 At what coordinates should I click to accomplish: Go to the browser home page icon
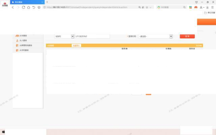pos(28,8)
